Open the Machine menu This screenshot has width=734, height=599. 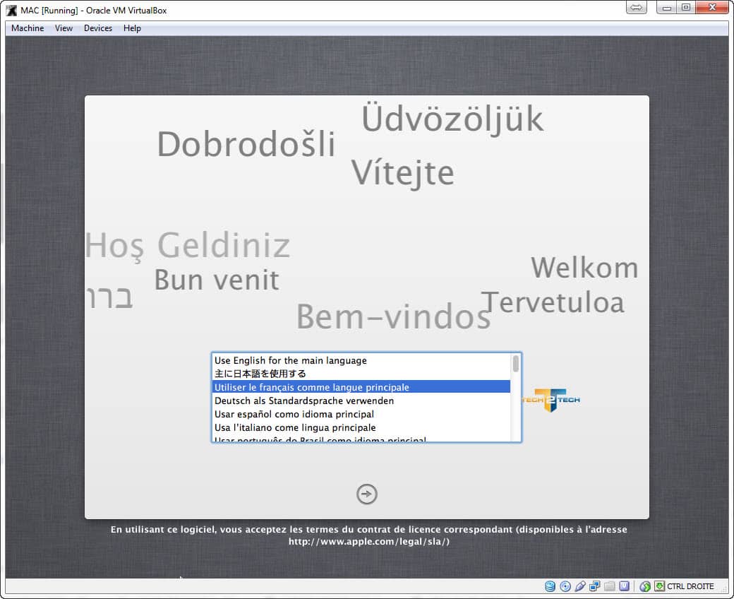point(28,28)
